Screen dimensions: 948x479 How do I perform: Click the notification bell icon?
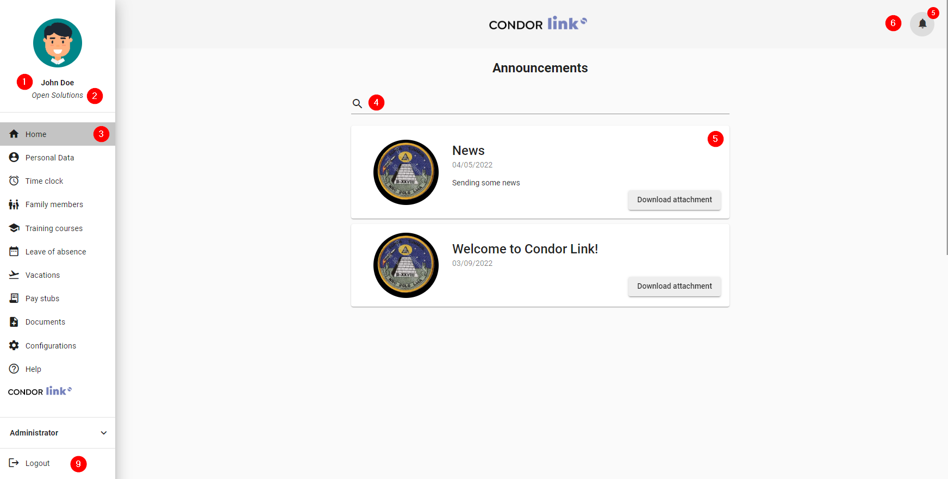(922, 24)
